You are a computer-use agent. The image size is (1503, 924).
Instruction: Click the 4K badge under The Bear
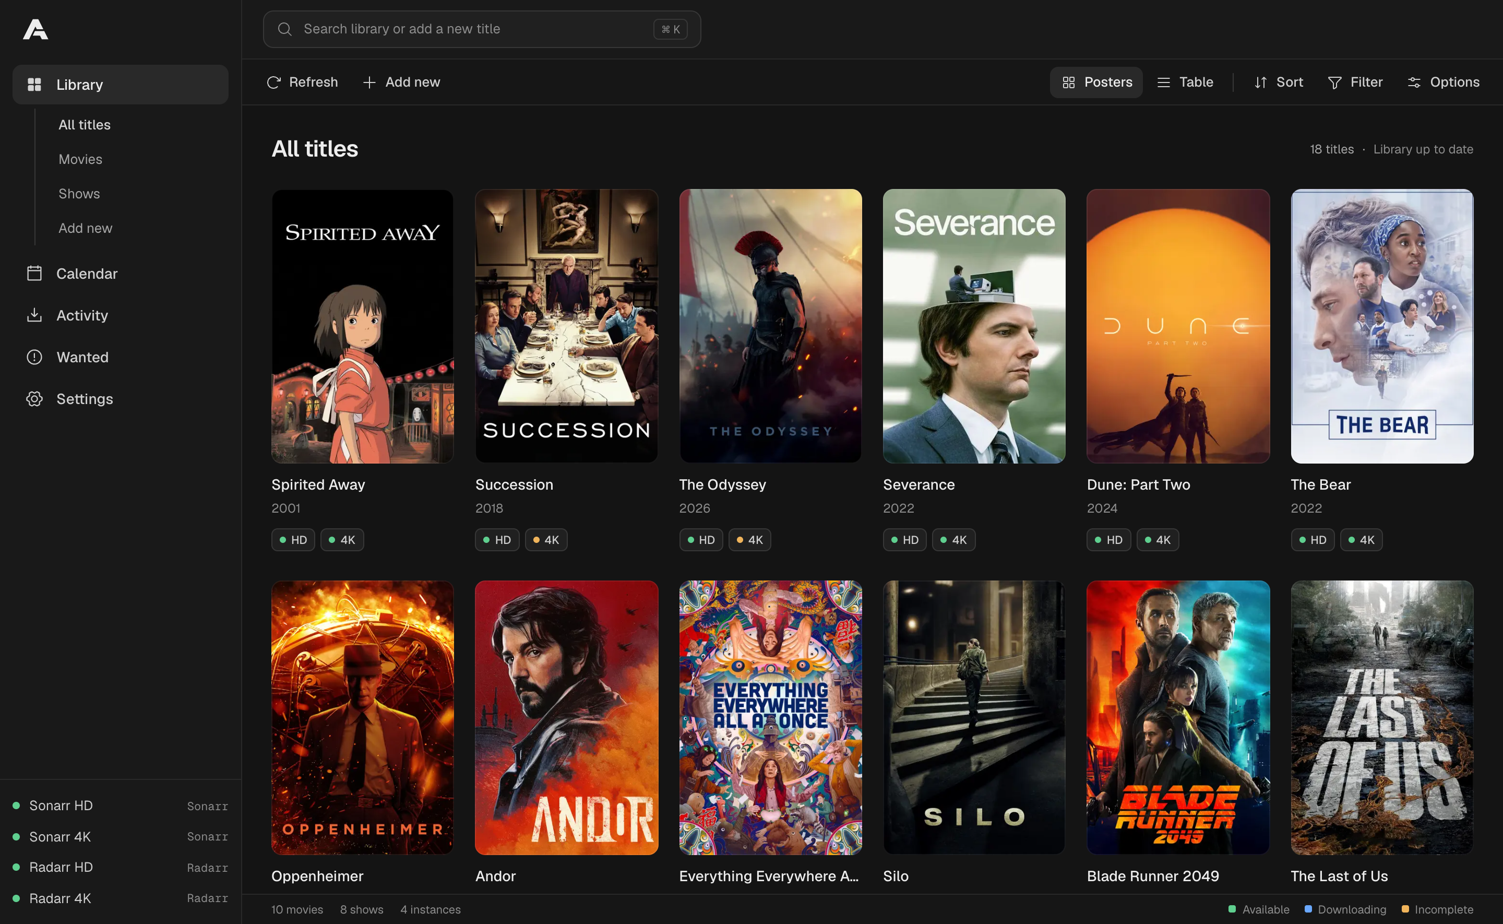click(1362, 540)
